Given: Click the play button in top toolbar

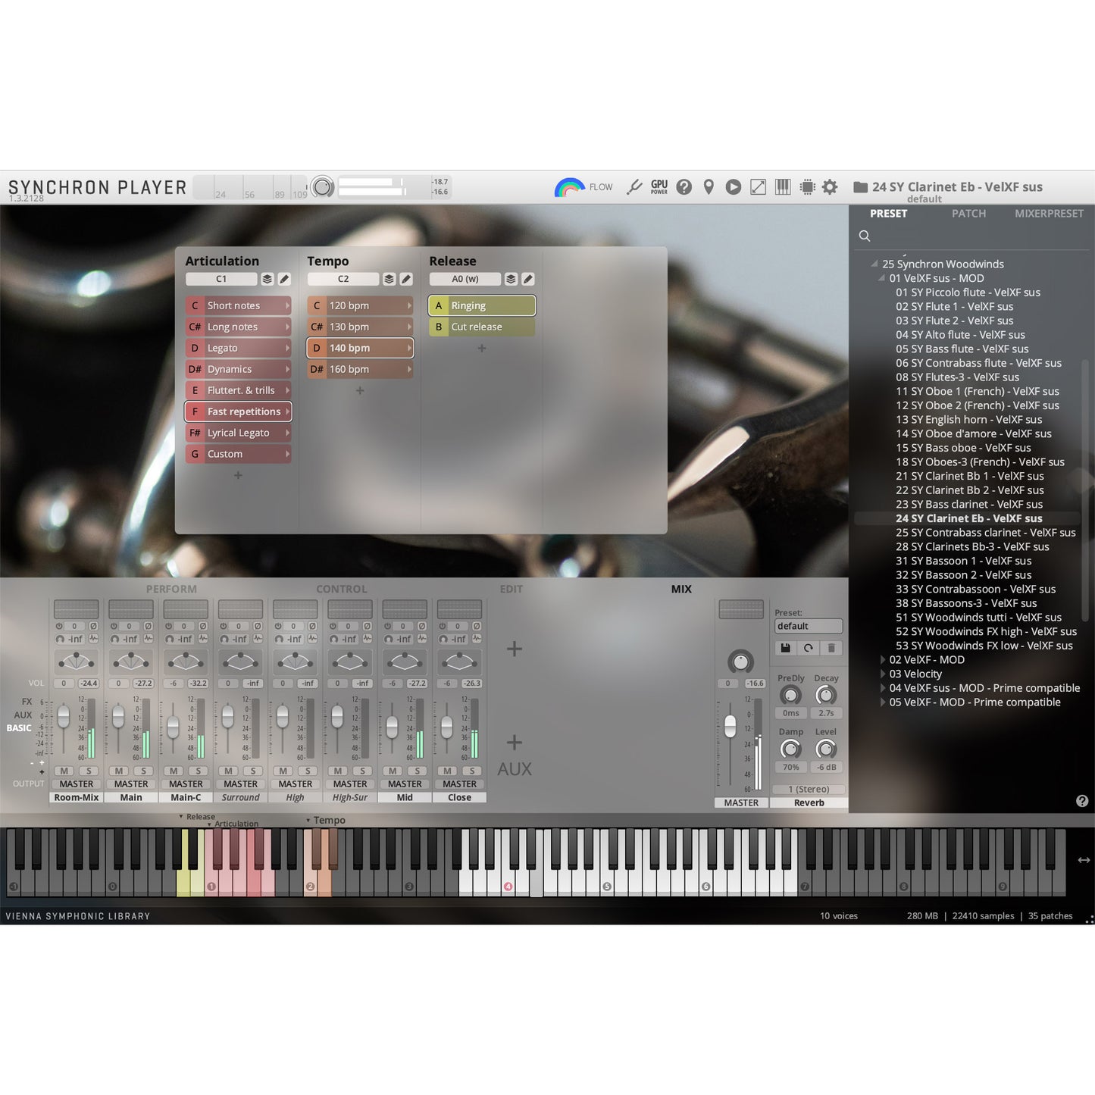Looking at the screenshot, I should 733,187.
